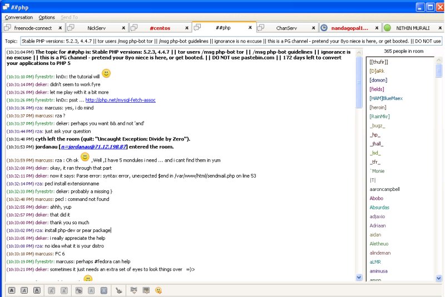The width and height of the screenshot is (445, 297).
Task: Toggle italic text formatting
Action: (x=24, y=290)
